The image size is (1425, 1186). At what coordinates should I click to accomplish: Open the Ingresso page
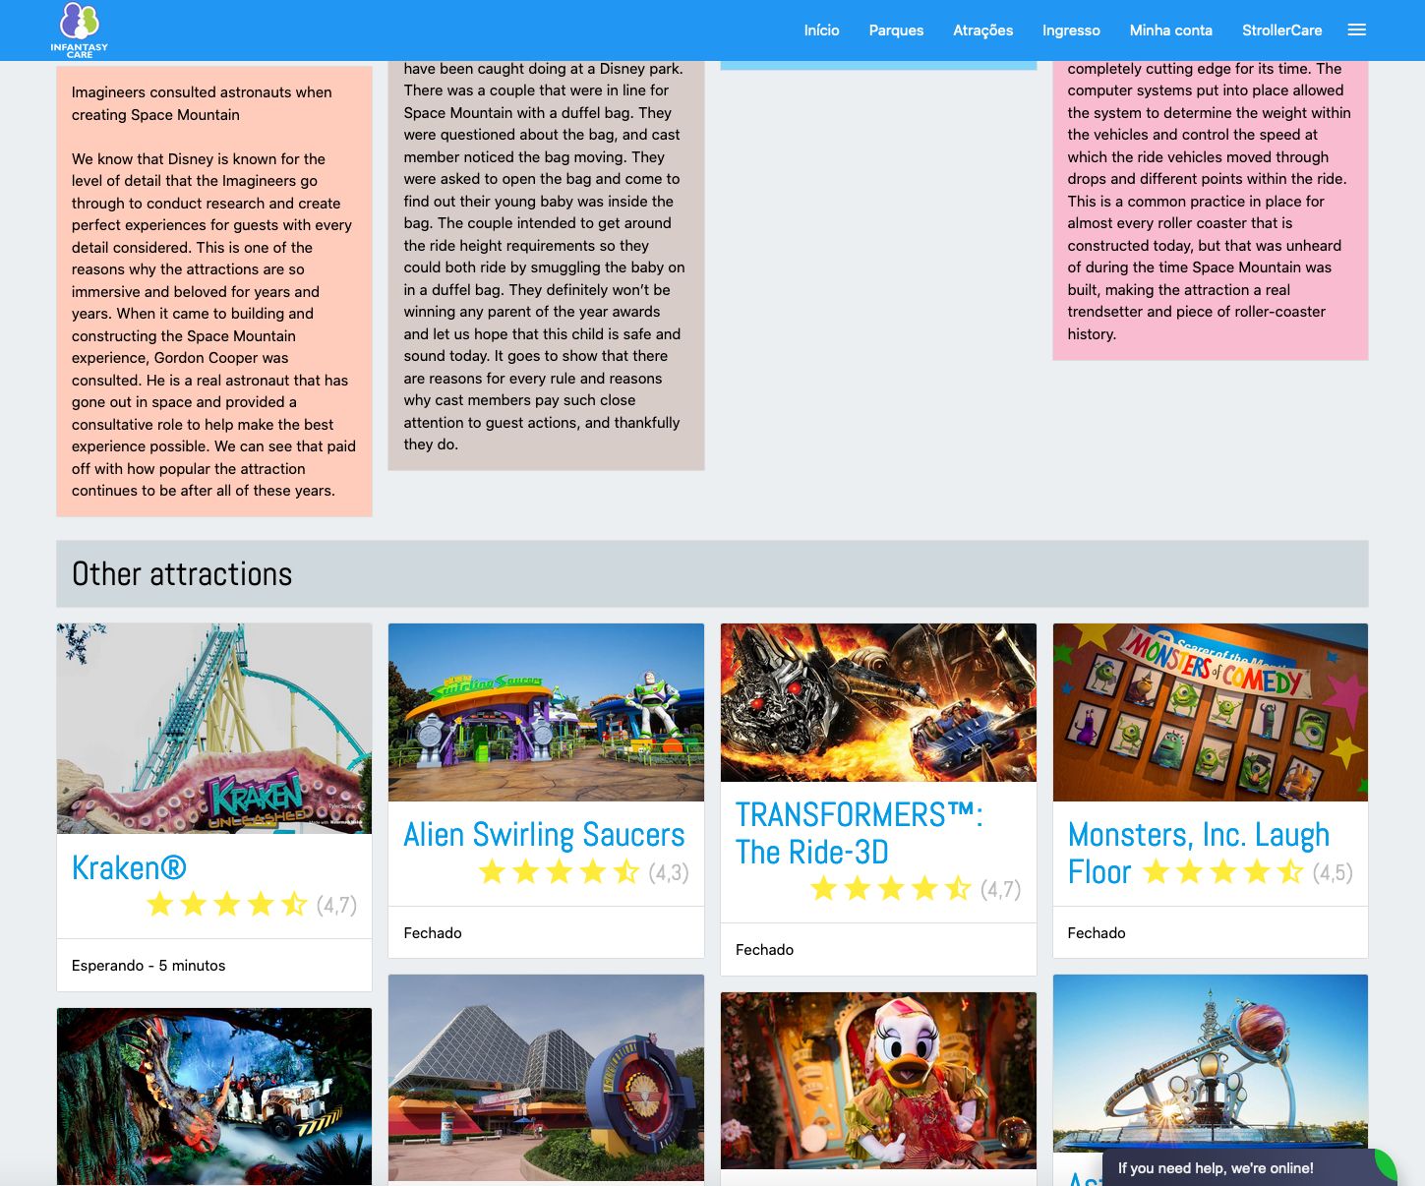(x=1071, y=30)
